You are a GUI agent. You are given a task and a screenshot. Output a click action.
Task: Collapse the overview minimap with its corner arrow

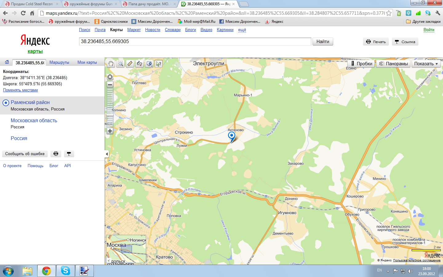(x=109, y=260)
